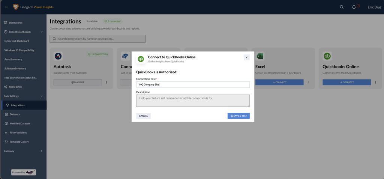Click the SAVE & TEST button
The image size is (384, 179).
point(238,116)
